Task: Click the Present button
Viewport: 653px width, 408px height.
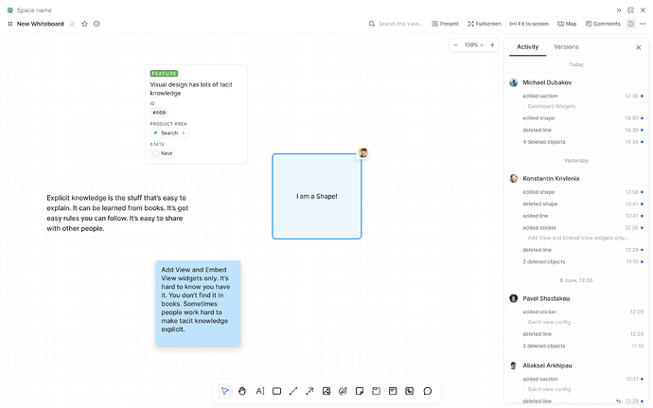Action: tap(445, 24)
